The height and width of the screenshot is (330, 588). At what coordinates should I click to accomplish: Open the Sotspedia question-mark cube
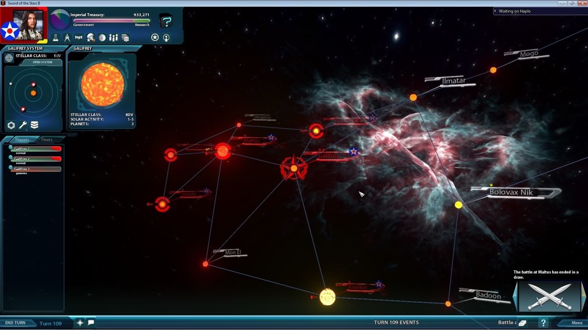coord(166,21)
